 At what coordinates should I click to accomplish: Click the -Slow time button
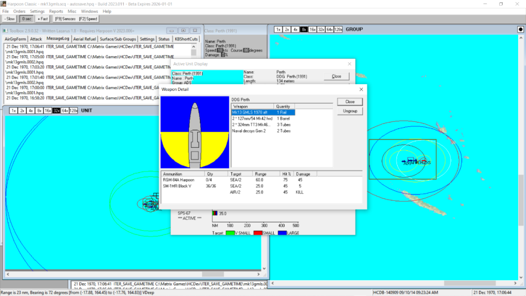click(x=9, y=19)
